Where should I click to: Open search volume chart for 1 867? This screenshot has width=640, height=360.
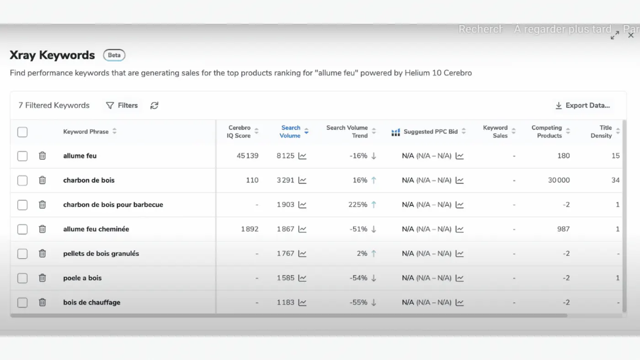[x=302, y=229]
